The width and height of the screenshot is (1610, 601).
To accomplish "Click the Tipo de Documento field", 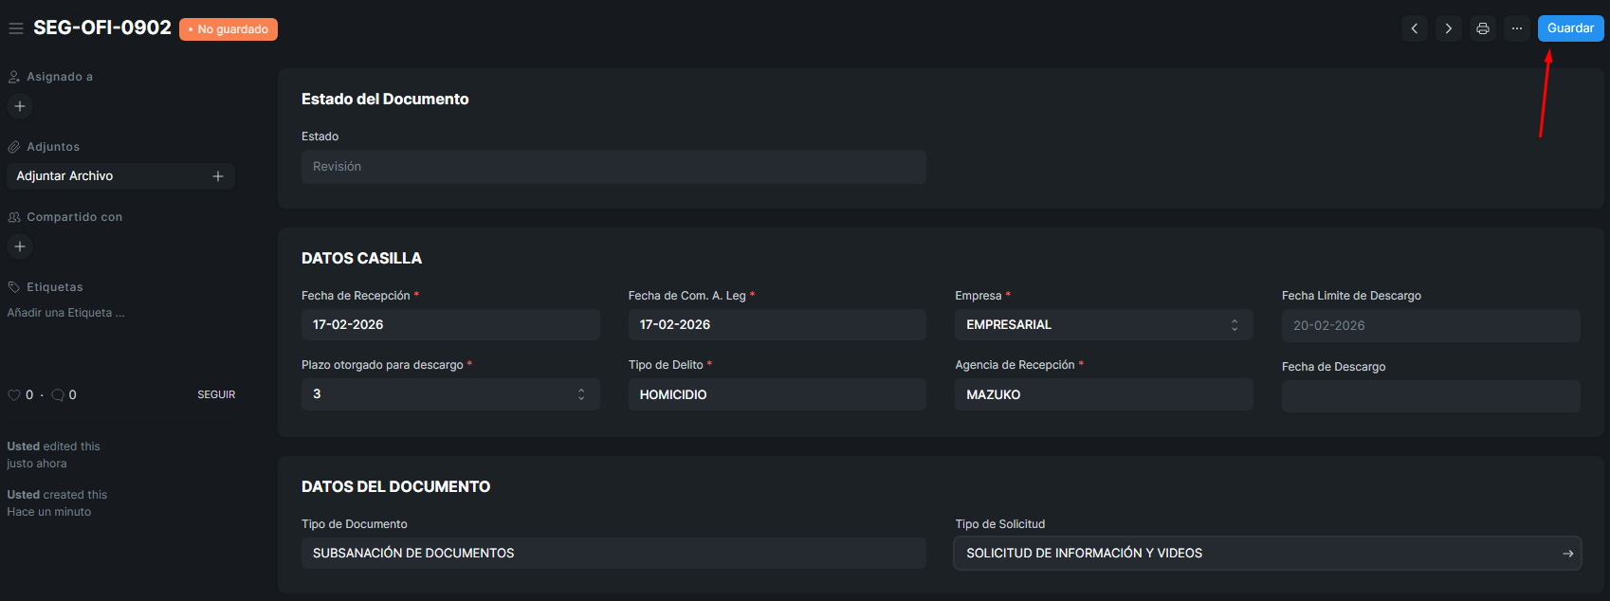I will [613, 554].
